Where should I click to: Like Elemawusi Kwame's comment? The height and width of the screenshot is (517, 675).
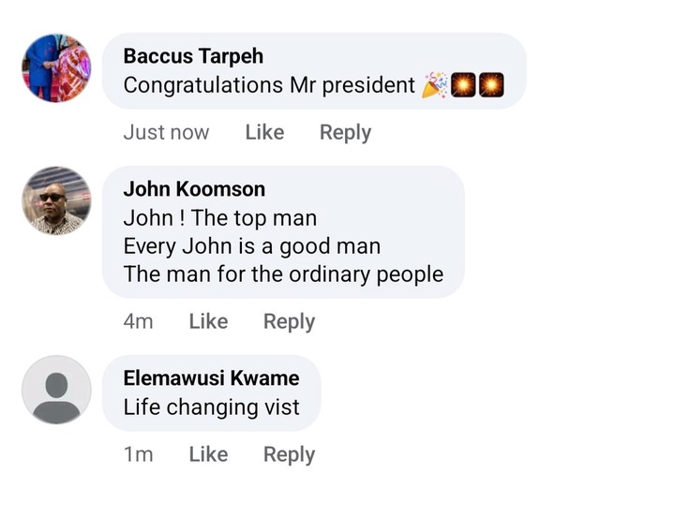[x=208, y=454]
